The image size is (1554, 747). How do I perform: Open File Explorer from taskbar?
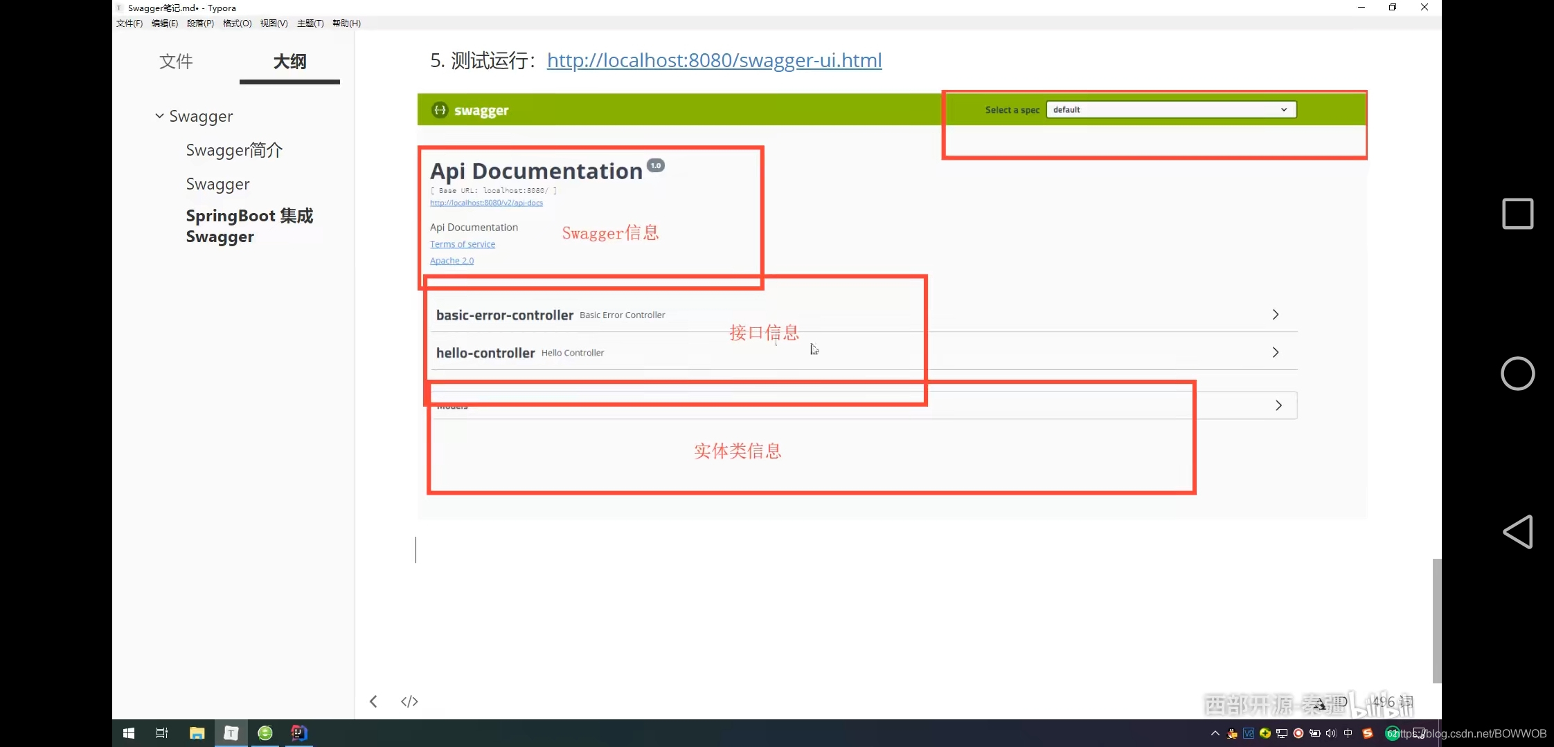click(x=197, y=732)
